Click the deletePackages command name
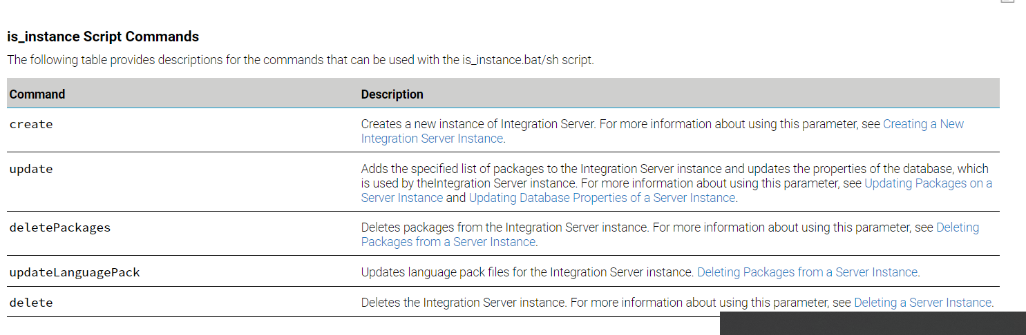The height and width of the screenshot is (335, 1026). (x=59, y=227)
